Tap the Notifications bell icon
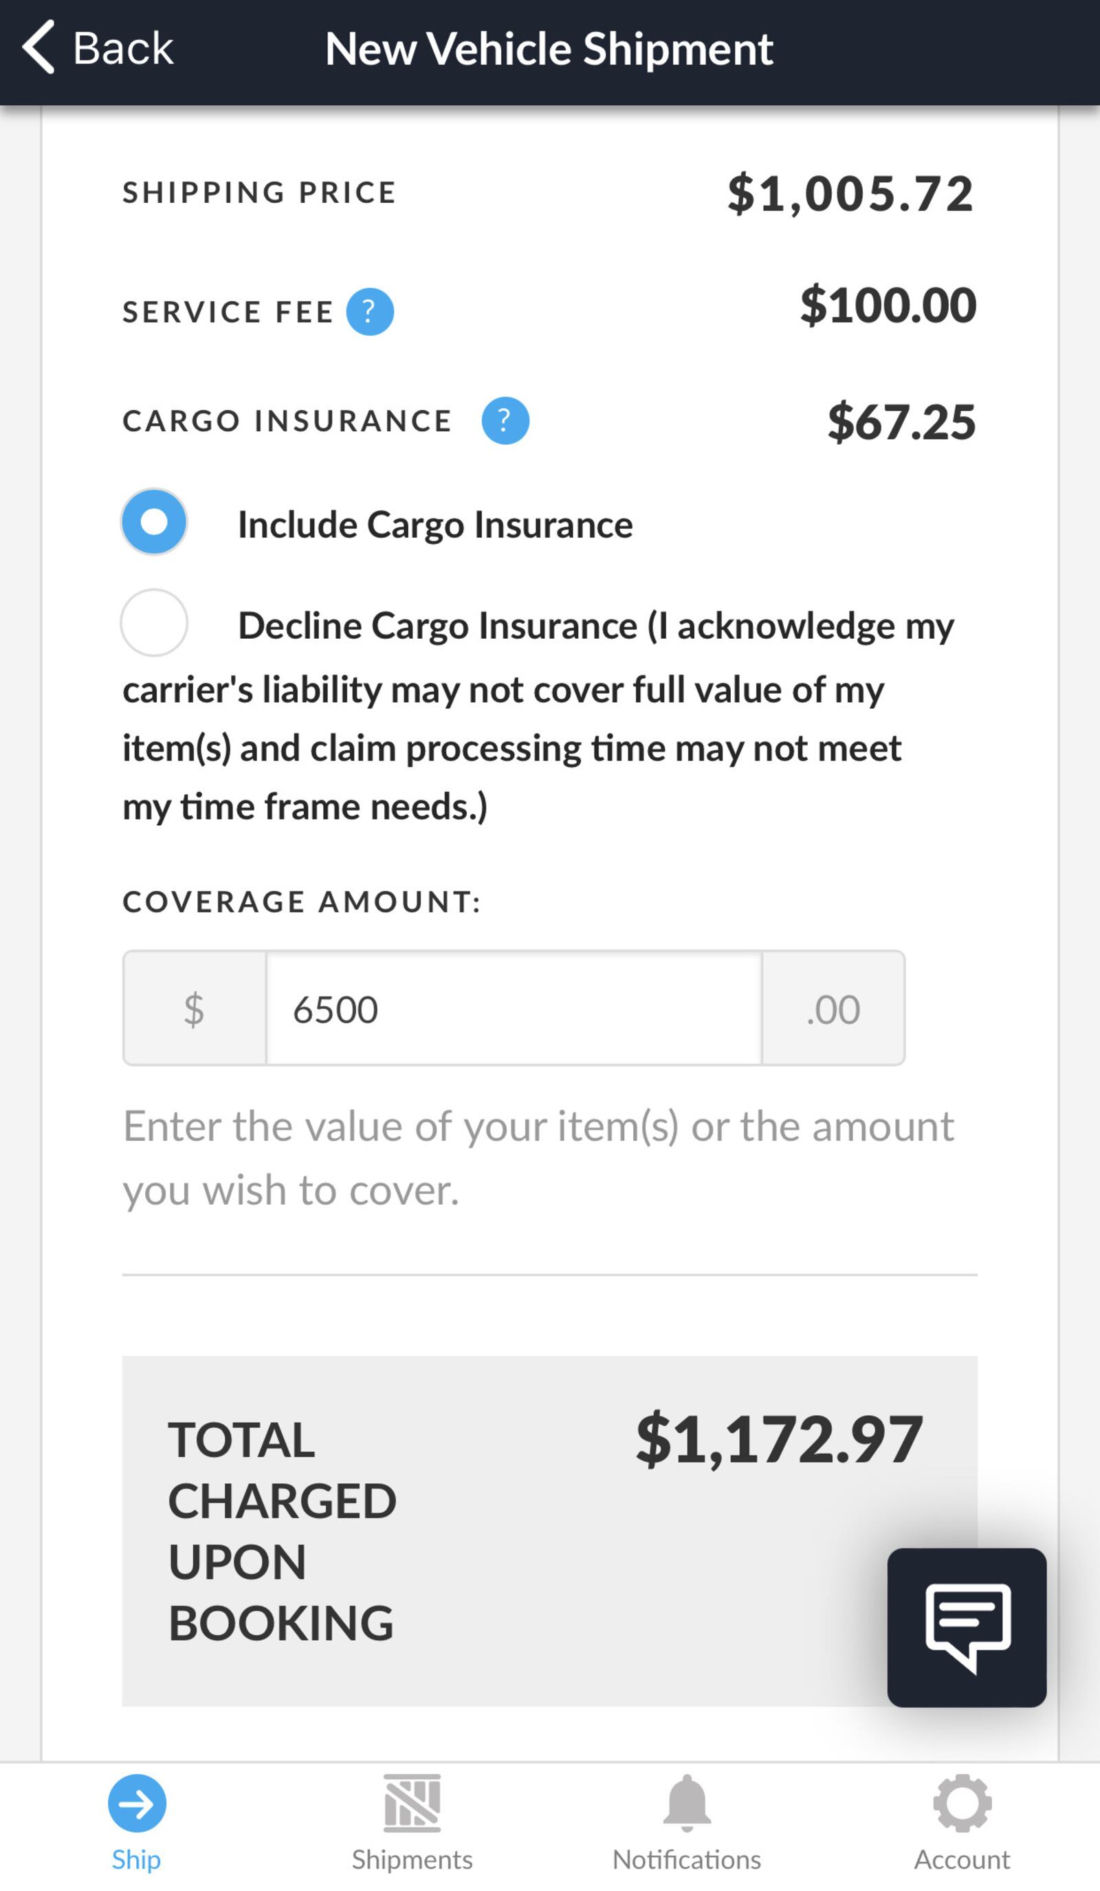The width and height of the screenshot is (1100, 1891). [687, 1802]
